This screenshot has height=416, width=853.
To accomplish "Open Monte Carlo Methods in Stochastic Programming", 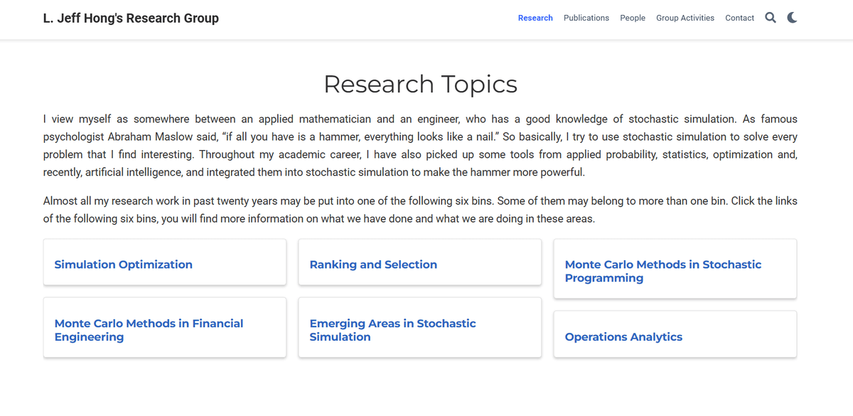I will click(663, 271).
